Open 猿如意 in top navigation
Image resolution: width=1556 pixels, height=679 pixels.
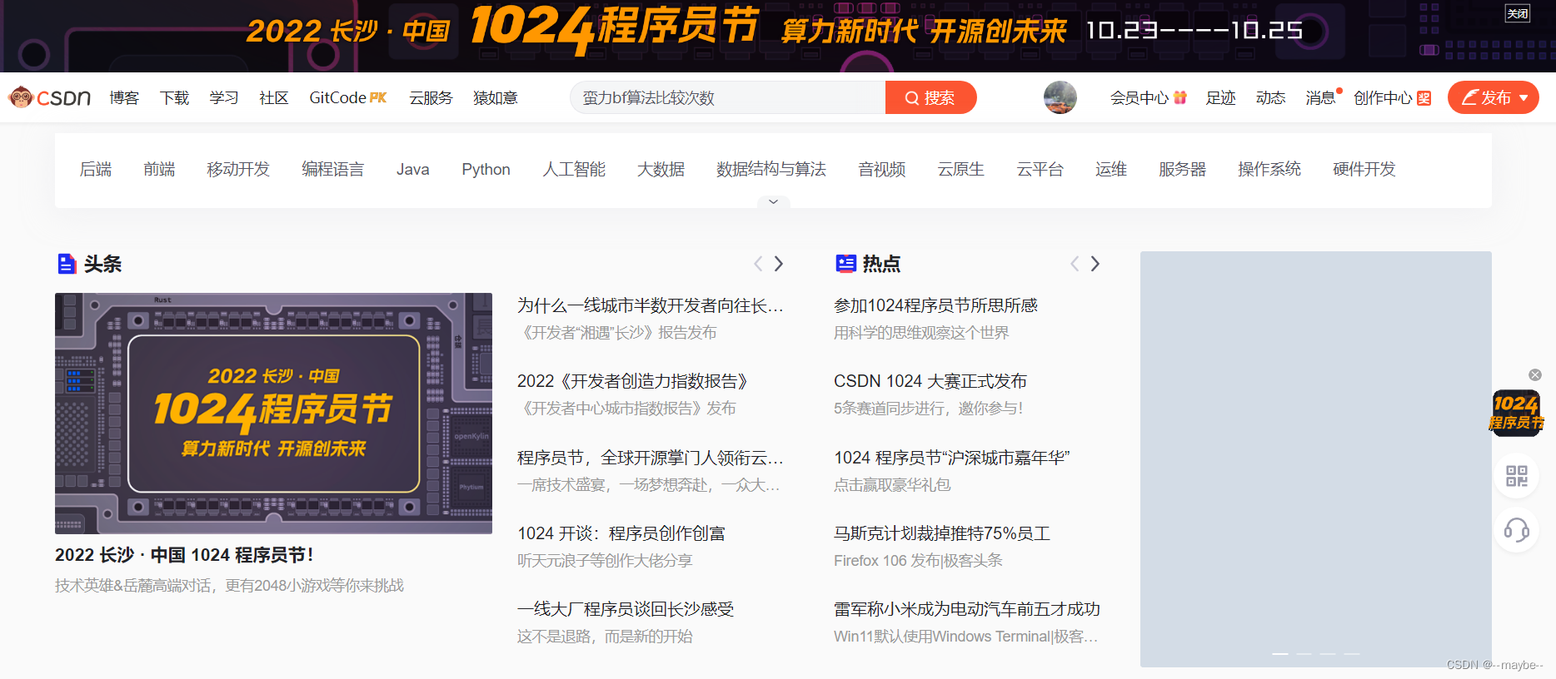(496, 97)
